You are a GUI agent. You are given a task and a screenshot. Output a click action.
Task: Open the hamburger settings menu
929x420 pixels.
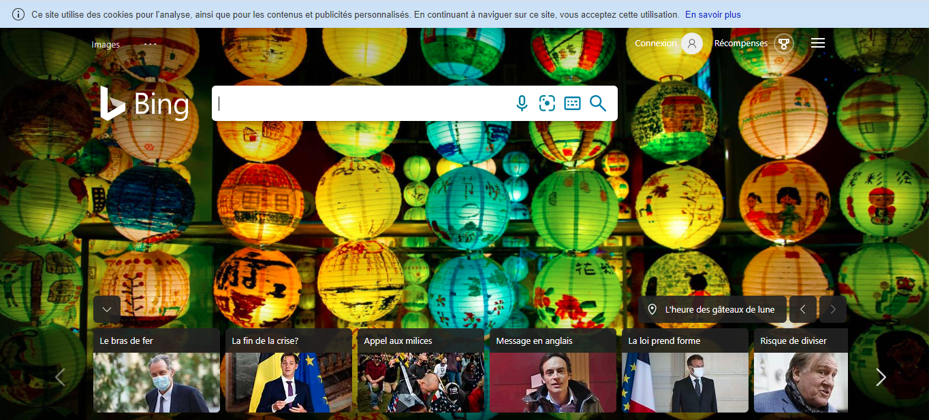click(818, 43)
